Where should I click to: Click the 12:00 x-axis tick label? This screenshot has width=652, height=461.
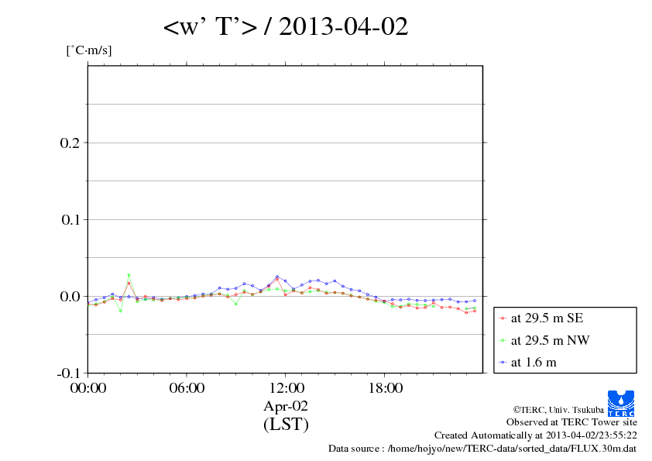(x=286, y=388)
